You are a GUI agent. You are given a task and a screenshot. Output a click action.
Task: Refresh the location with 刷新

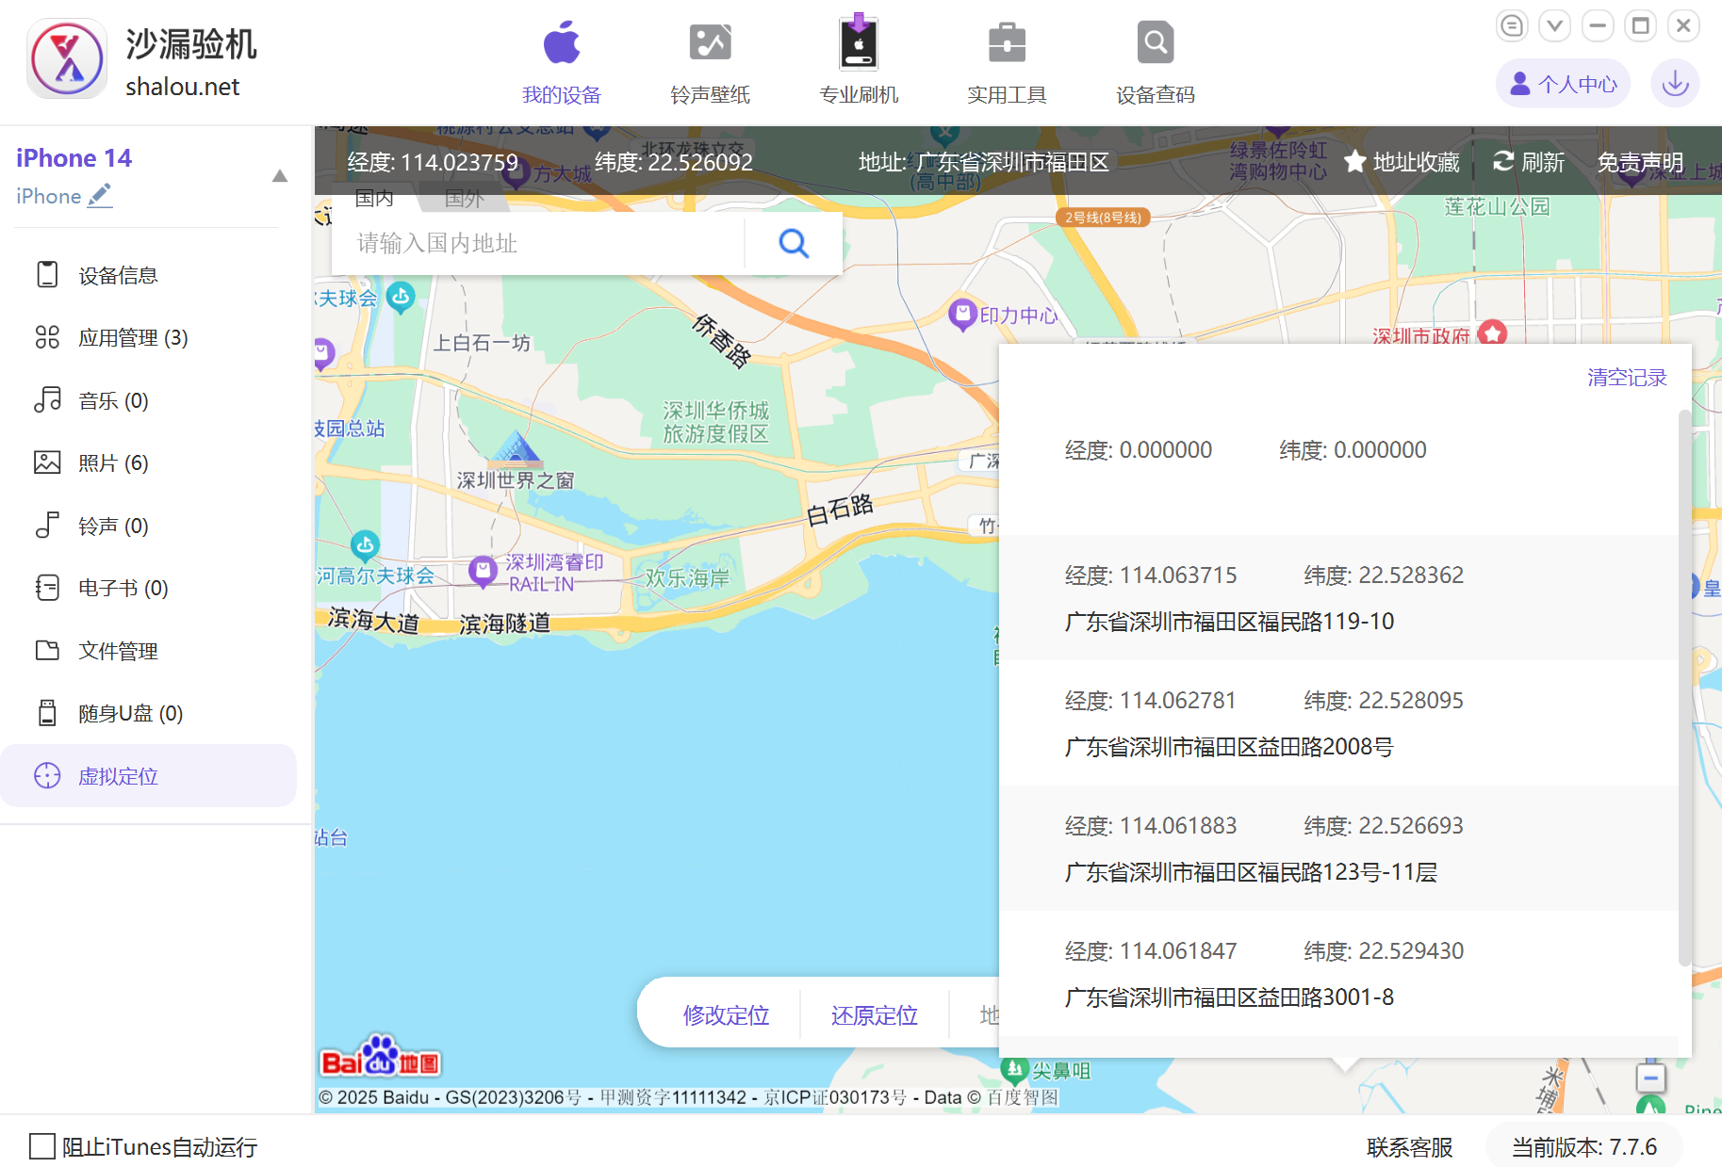1528,161
